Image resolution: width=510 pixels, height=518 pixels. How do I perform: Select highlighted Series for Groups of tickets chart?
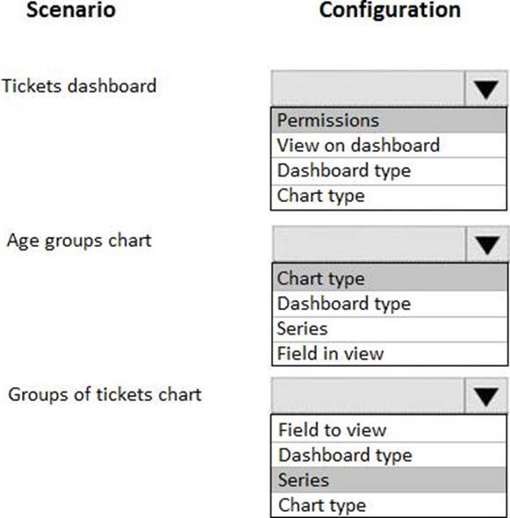pyautogui.click(x=389, y=479)
